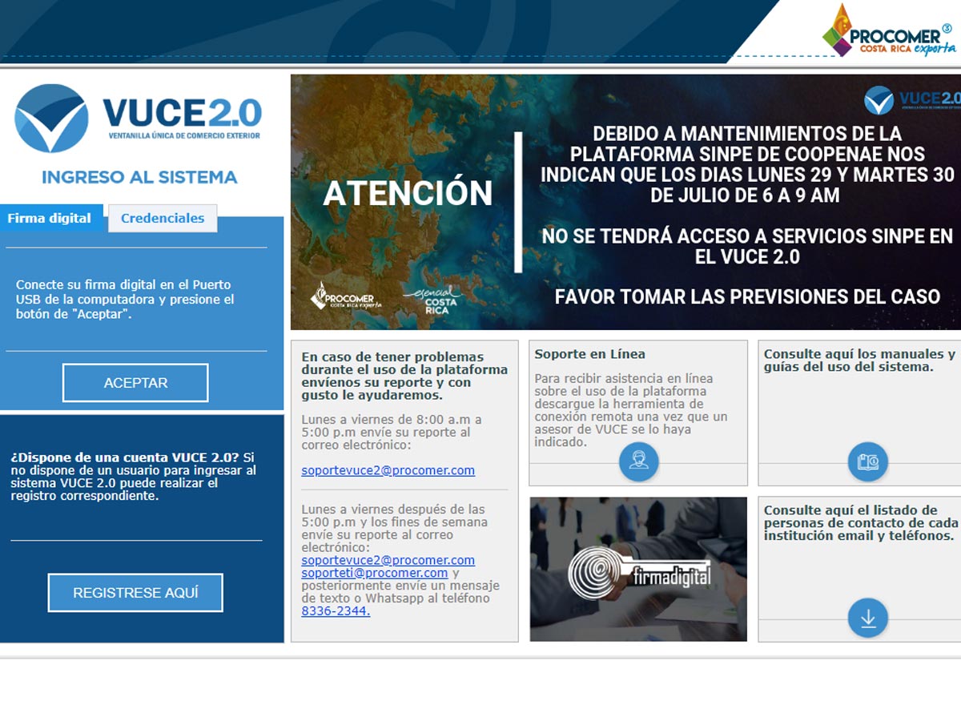Click the 'Lunes a viernes de 8:00 a.m' text
The height and width of the screenshot is (721, 961).
(392, 433)
